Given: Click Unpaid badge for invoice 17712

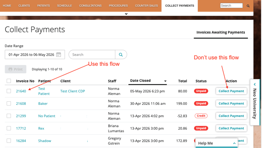Looking at the screenshot, I should pos(201,128).
